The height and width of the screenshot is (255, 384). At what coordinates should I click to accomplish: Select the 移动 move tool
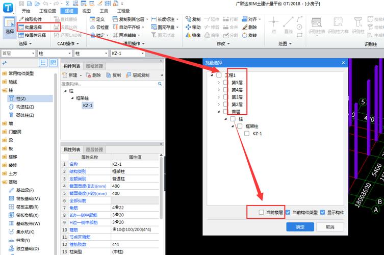point(193,27)
